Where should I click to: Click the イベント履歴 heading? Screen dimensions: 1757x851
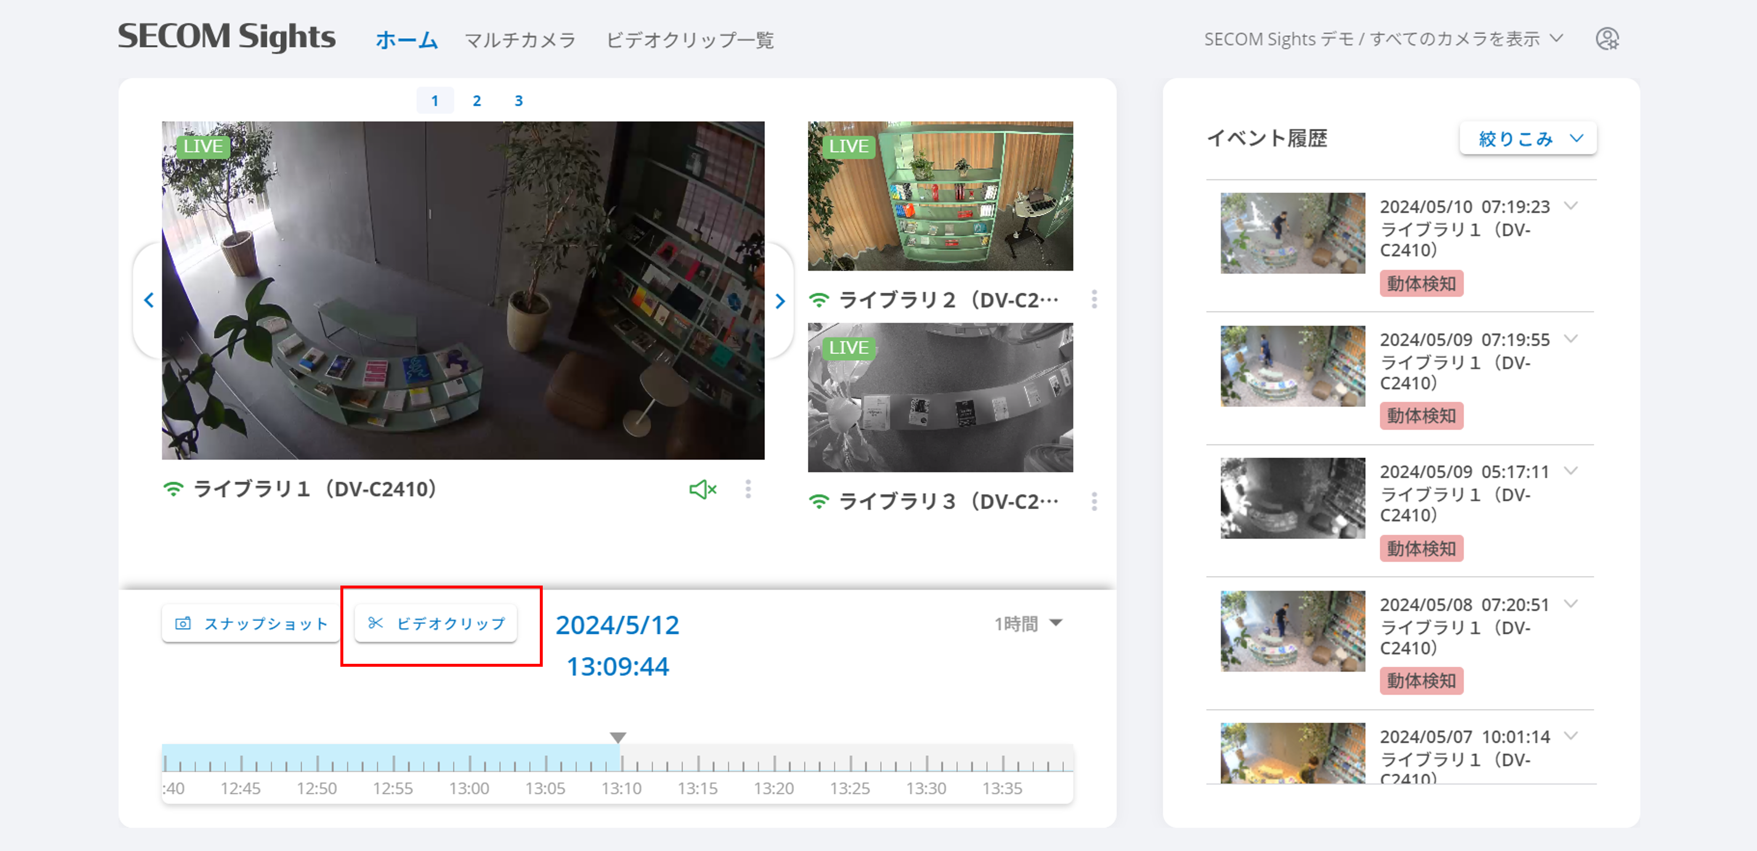point(1266,138)
